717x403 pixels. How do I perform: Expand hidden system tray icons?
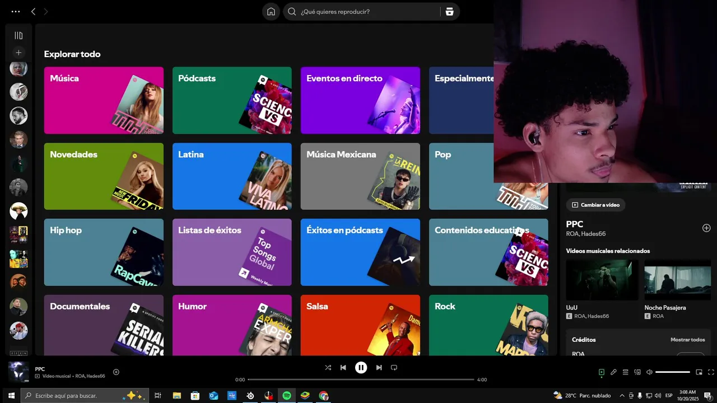point(622,396)
